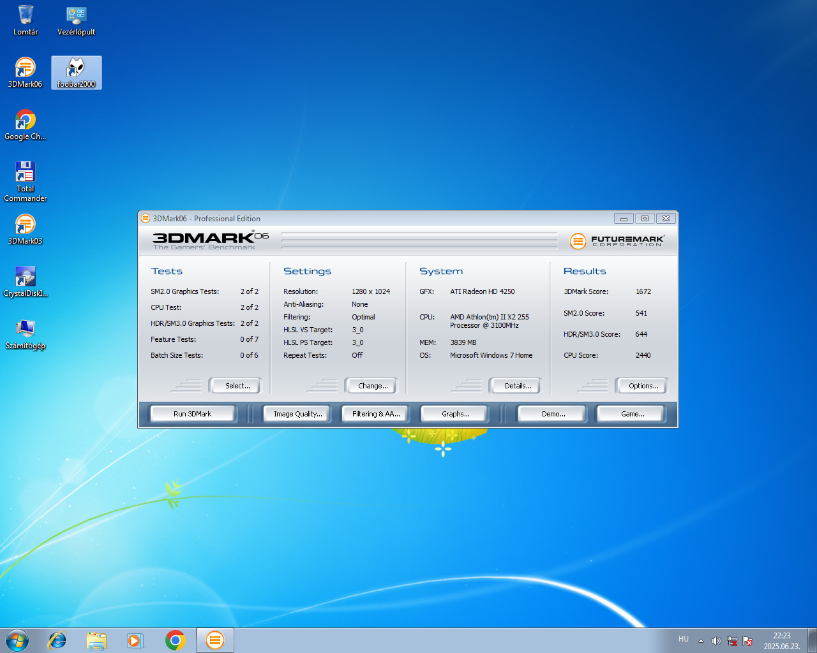Click the 3DMark06 title bar icon
This screenshot has height=653, width=817.
pyautogui.click(x=146, y=218)
